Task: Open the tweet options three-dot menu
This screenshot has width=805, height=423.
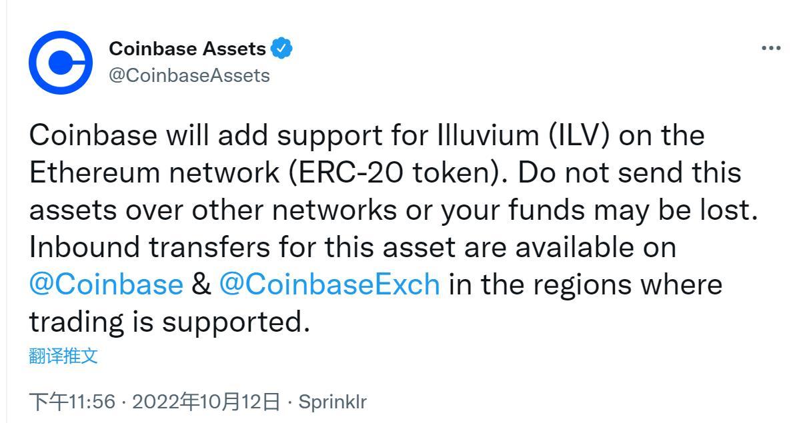Action: click(x=770, y=47)
